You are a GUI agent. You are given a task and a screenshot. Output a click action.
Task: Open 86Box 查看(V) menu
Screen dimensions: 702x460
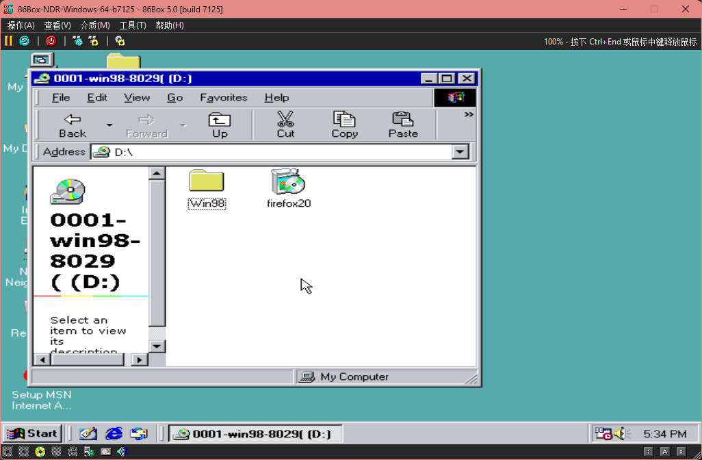[57, 25]
